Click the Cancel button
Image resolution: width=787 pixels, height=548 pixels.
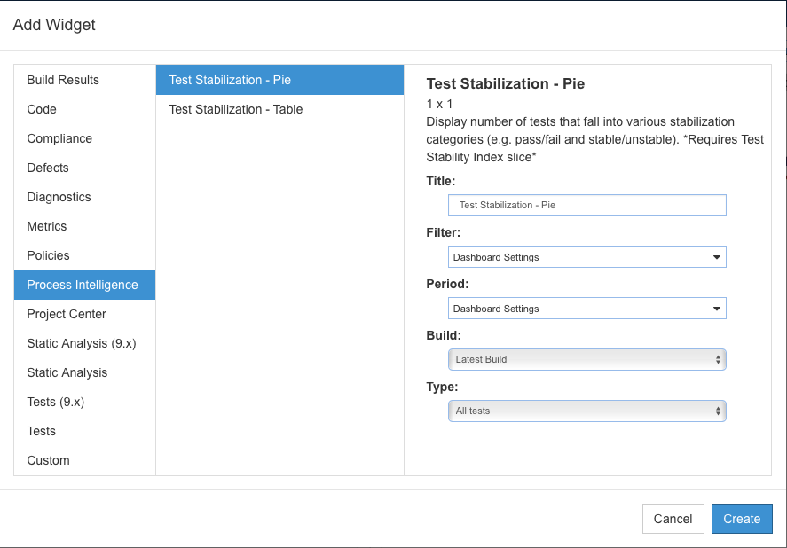[673, 519]
